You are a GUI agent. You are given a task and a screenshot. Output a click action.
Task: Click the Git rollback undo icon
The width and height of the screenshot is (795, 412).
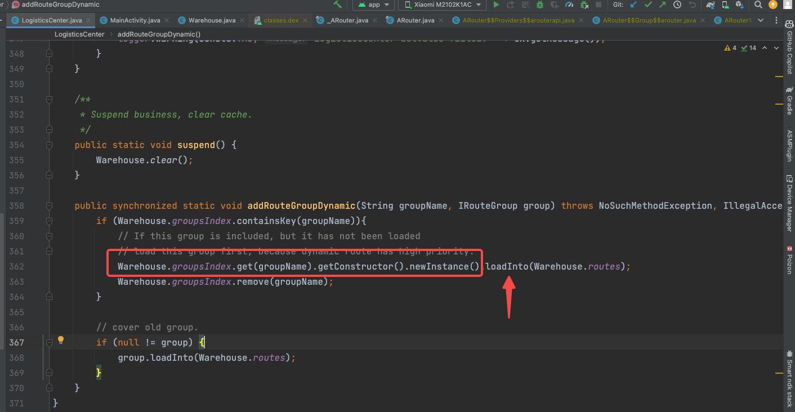[x=692, y=5]
